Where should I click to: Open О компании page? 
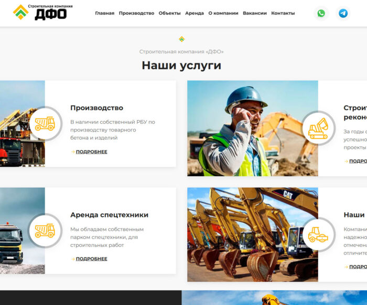pyautogui.click(x=223, y=13)
